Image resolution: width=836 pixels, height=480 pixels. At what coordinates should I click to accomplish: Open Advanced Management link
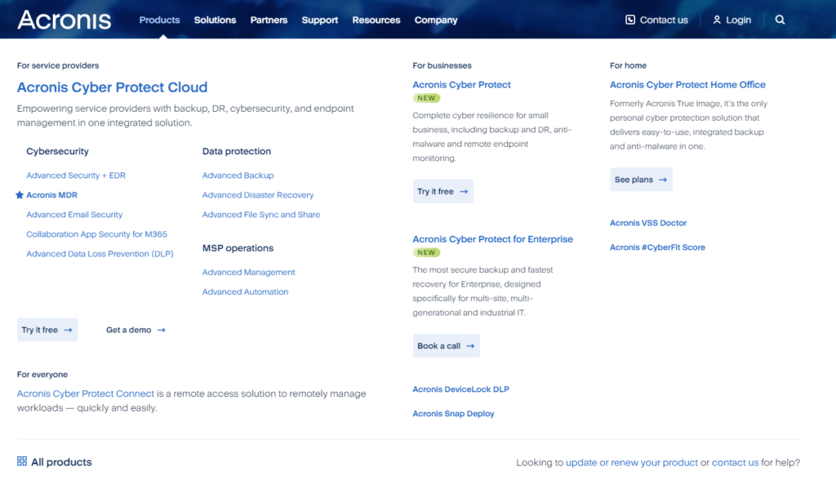(248, 272)
